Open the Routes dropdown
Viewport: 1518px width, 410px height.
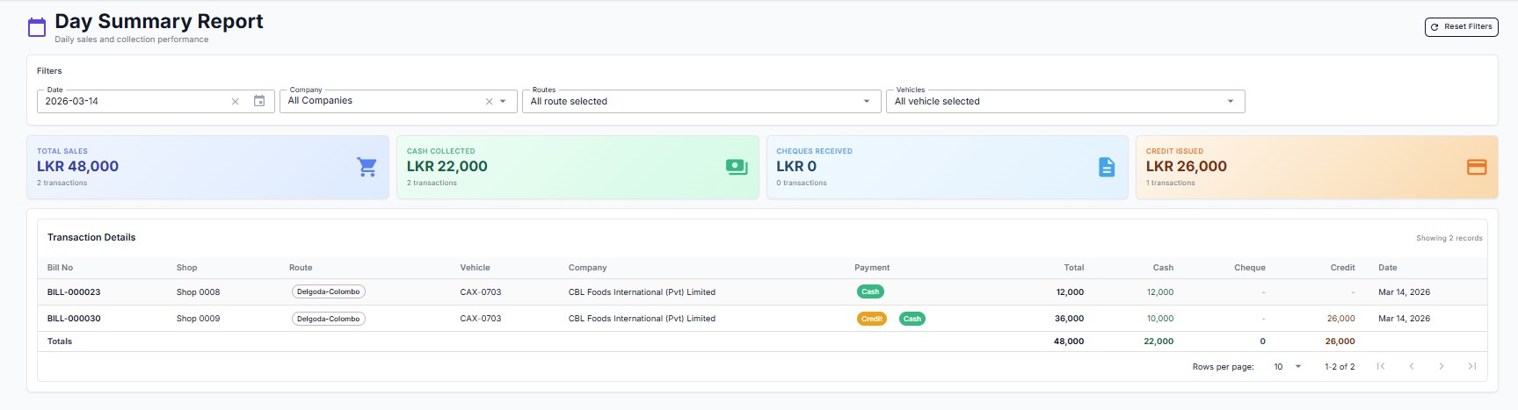[701, 102]
